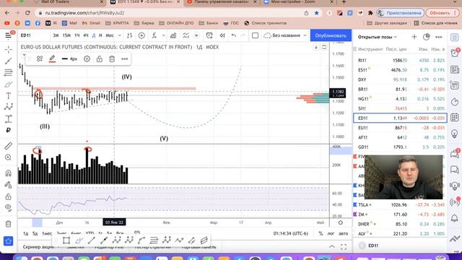Toggle stay in drawing mode
Screen dimensions: 462x260
click(8, 185)
